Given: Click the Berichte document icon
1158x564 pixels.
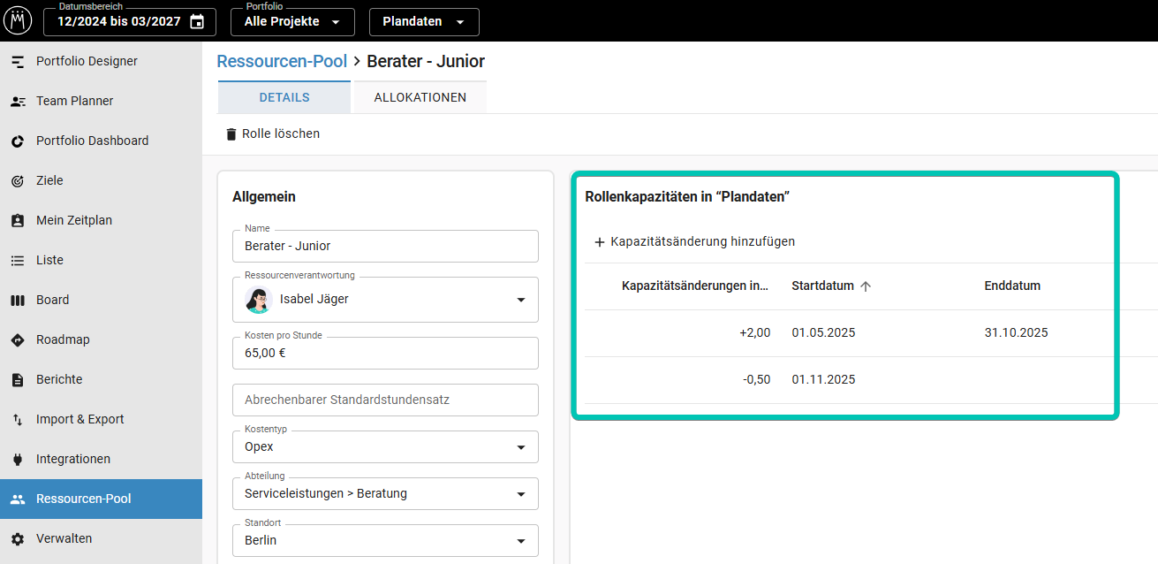Looking at the screenshot, I should pos(18,380).
